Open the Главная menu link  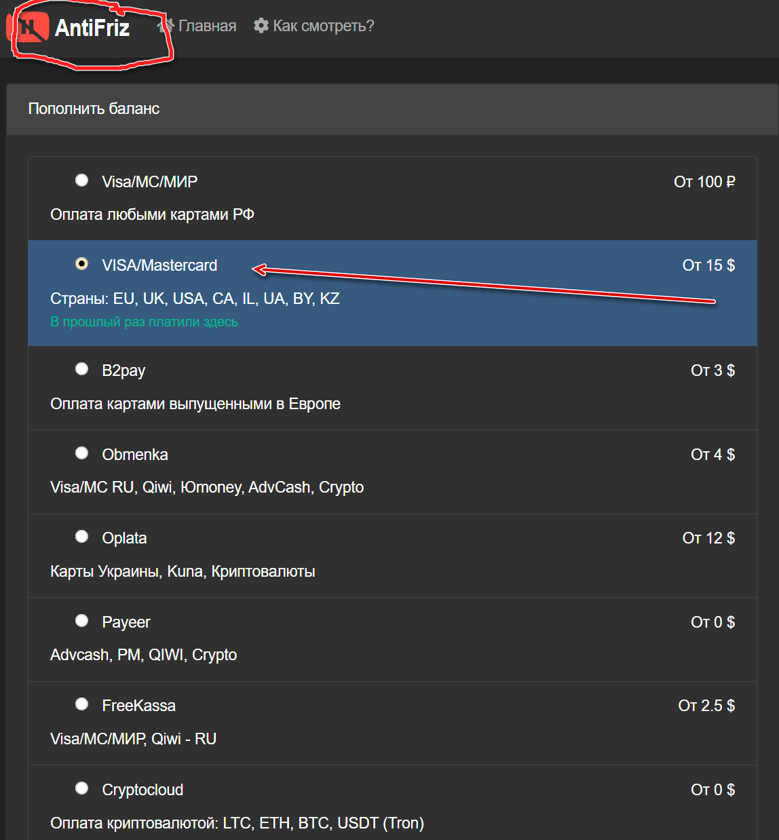click(207, 26)
